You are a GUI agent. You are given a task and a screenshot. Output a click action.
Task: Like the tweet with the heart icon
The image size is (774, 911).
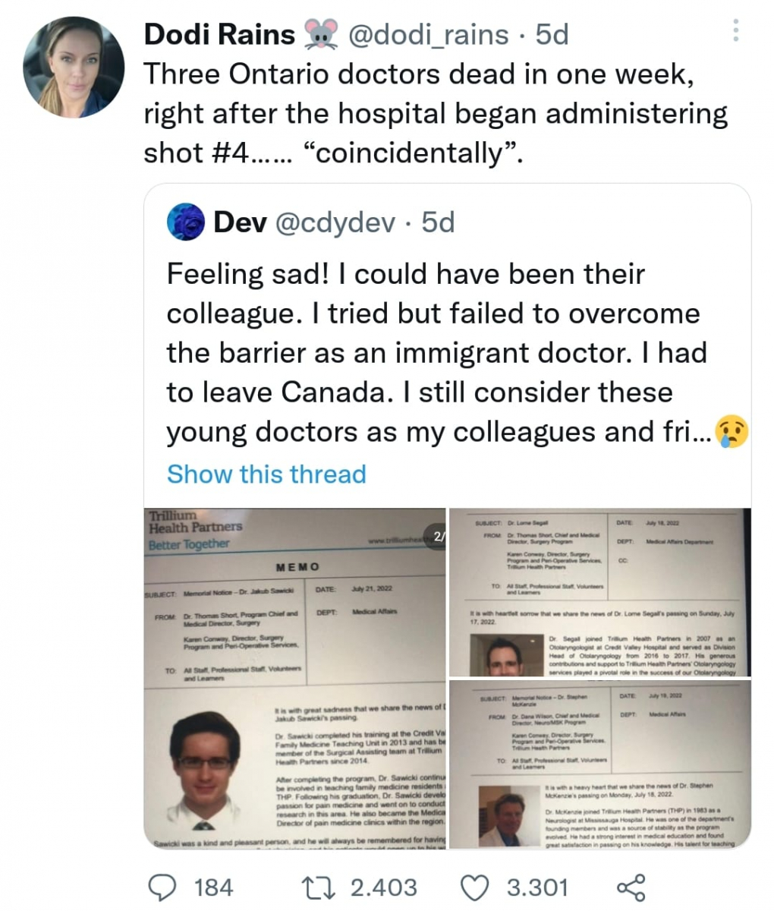[x=476, y=887]
